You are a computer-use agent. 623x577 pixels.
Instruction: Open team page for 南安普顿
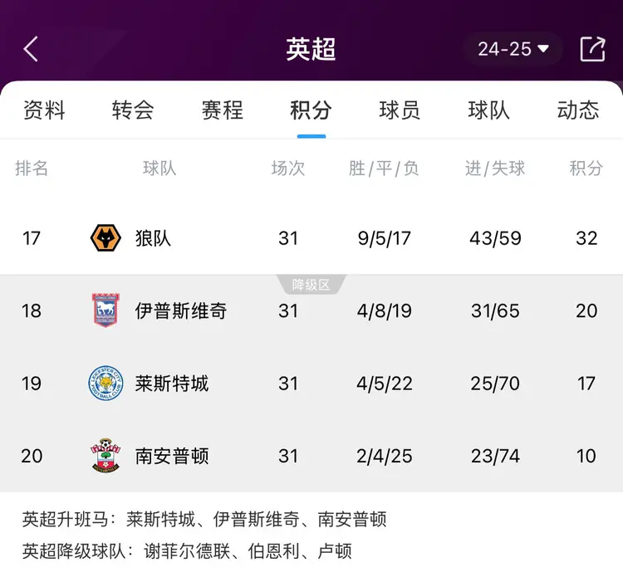[171, 456]
